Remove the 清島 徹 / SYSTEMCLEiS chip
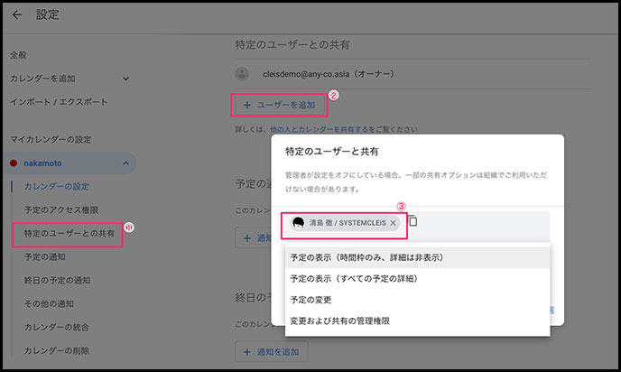Viewport: 621px width, 372px height. coord(393,223)
